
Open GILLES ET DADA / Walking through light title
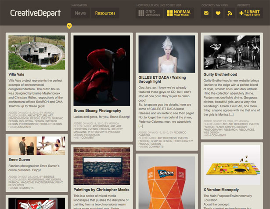pos(162,79)
